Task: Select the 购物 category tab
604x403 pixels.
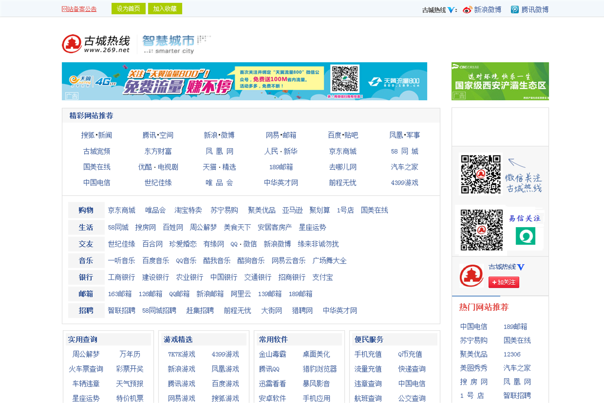Action: [x=86, y=210]
